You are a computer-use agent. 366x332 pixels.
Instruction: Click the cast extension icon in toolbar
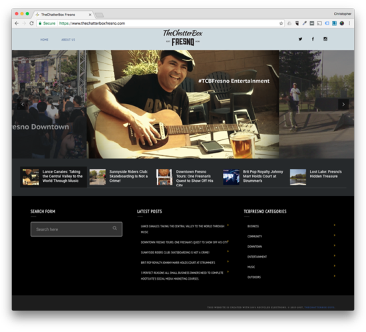tap(319, 23)
